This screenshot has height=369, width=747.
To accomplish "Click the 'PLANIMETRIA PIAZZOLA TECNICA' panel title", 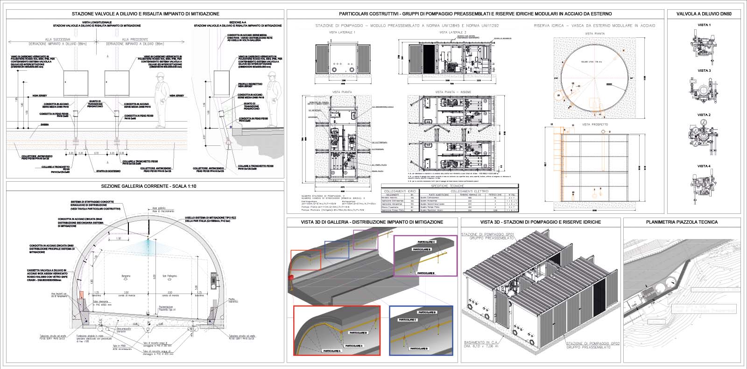I will tap(682, 222).
